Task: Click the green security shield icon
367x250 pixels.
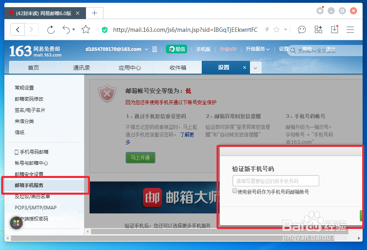Action: [105, 30]
